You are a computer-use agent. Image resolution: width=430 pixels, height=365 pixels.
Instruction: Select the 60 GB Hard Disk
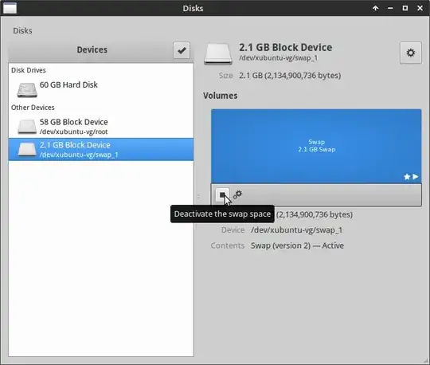(101, 89)
